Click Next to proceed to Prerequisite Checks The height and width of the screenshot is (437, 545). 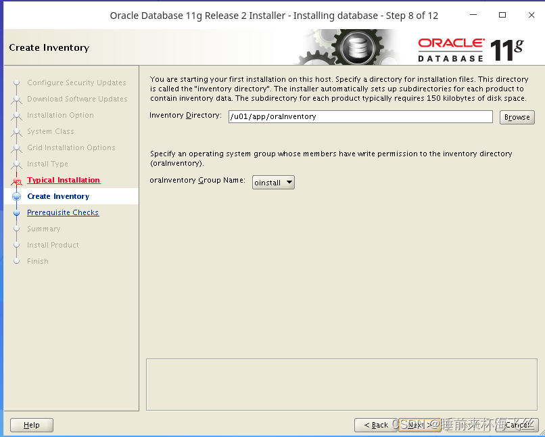click(x=417, y=425)
